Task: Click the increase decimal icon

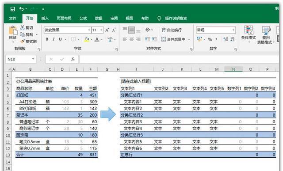Action: click(226, 39)
